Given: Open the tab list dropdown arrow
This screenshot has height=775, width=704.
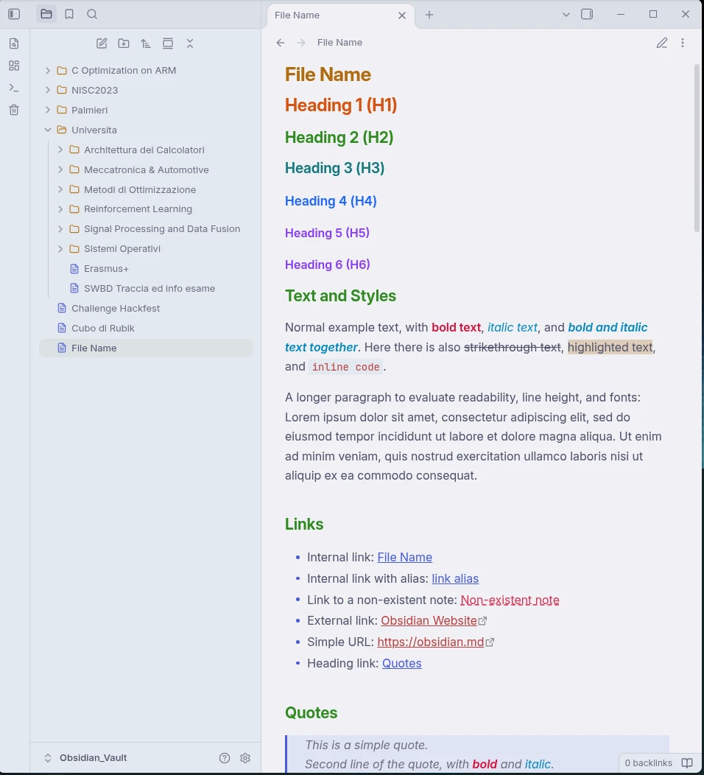Looking at the screenshot, I should 566,14.
